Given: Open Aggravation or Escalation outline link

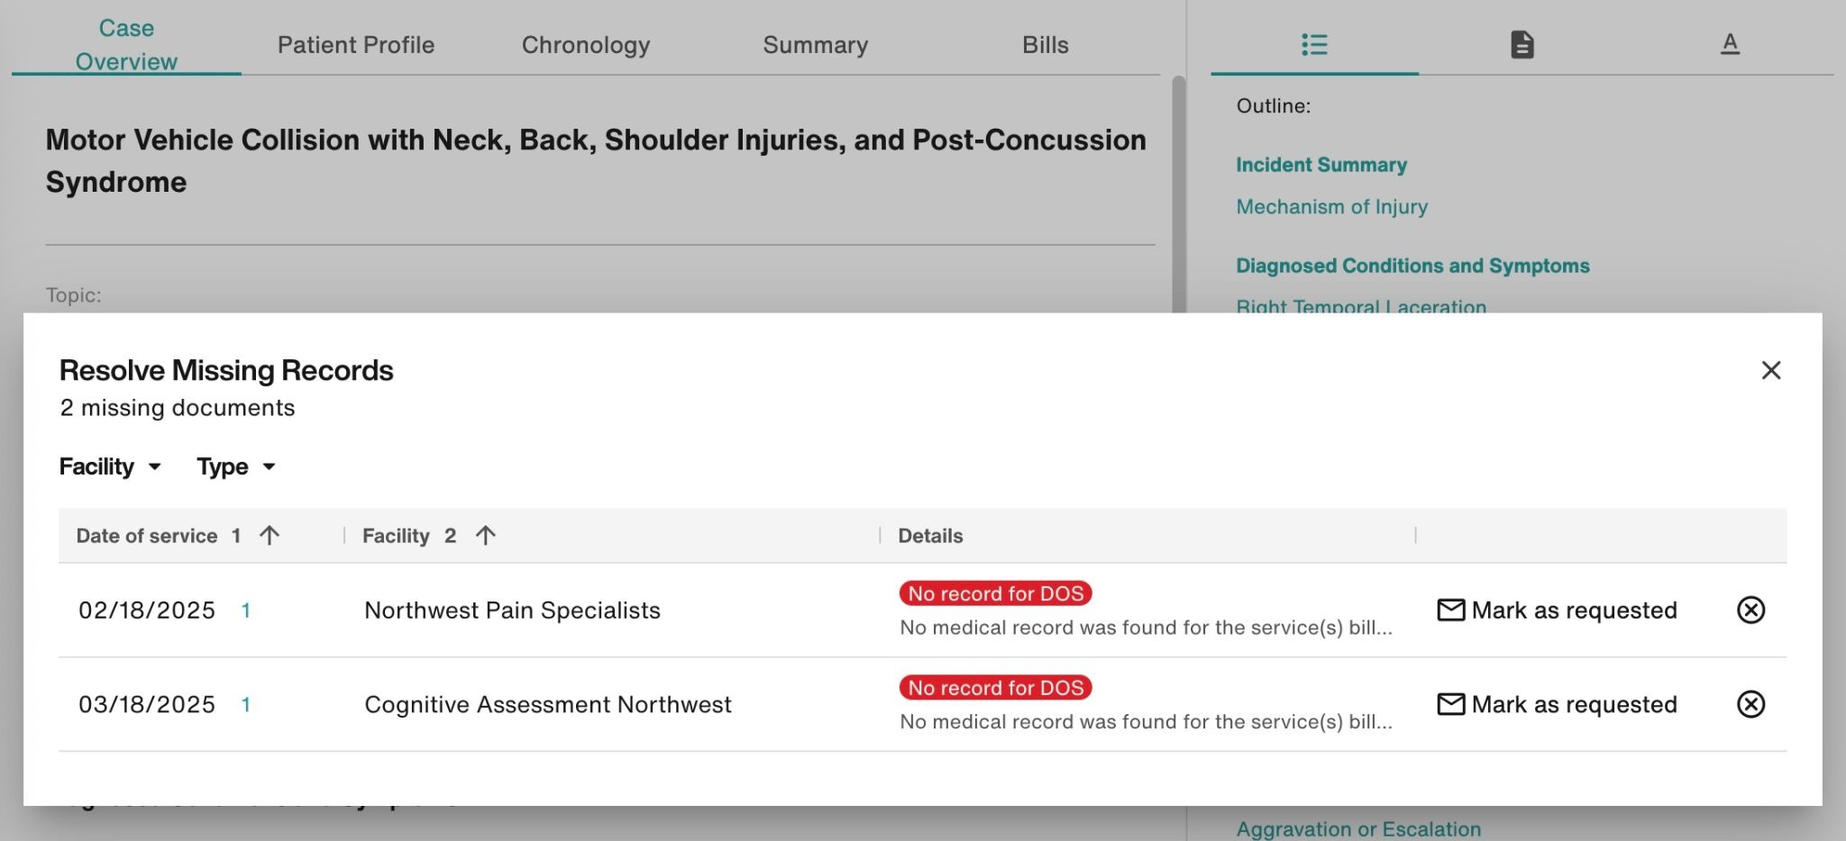Looking at the screenshot, I should tap(1358, 829).
